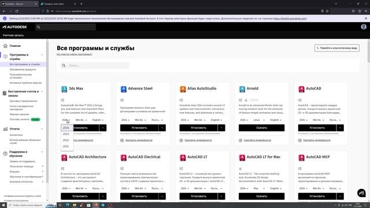Open the health.autodesk.com link in banner
370x208 pixels.
click(290, 18)
